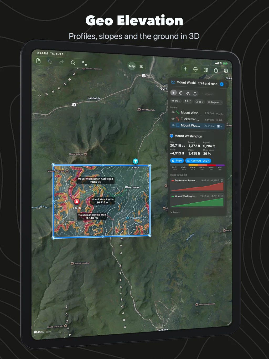Click the orange 25–30° slope legend segment

pos(193,165)
